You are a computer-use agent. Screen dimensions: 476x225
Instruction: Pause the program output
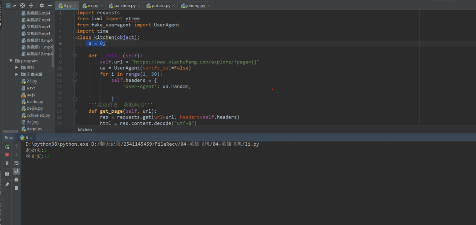coord(7,163)
